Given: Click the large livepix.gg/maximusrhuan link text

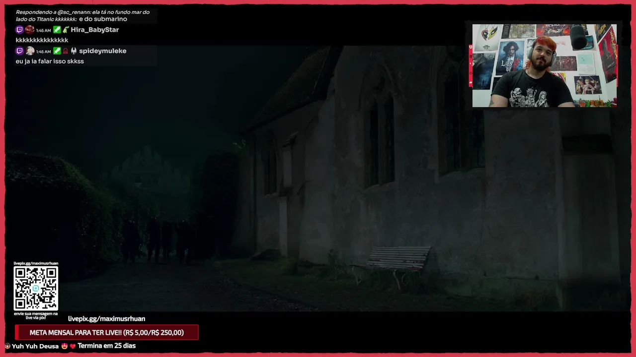Looking at the screenshot, I should coord(106,319).
